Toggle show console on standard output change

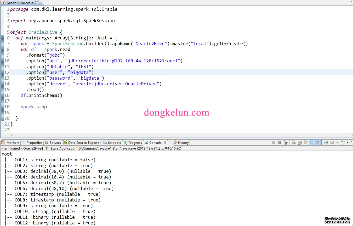coord(312,142)
